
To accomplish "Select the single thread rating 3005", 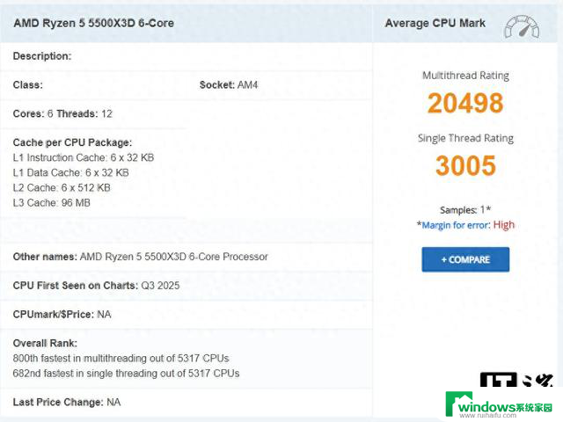I will (465, 165).
